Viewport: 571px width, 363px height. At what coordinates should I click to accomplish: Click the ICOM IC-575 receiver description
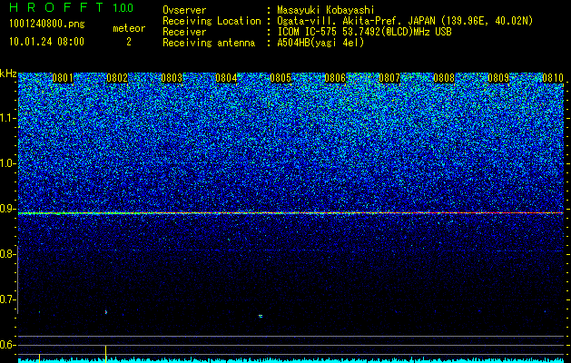coord(364,32)
